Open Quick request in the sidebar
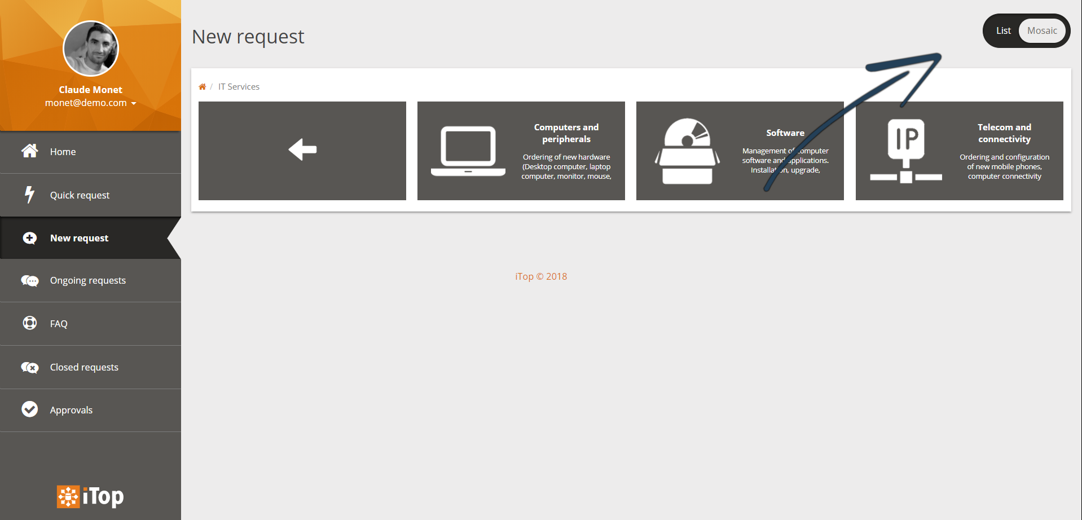 coord(90,195)
